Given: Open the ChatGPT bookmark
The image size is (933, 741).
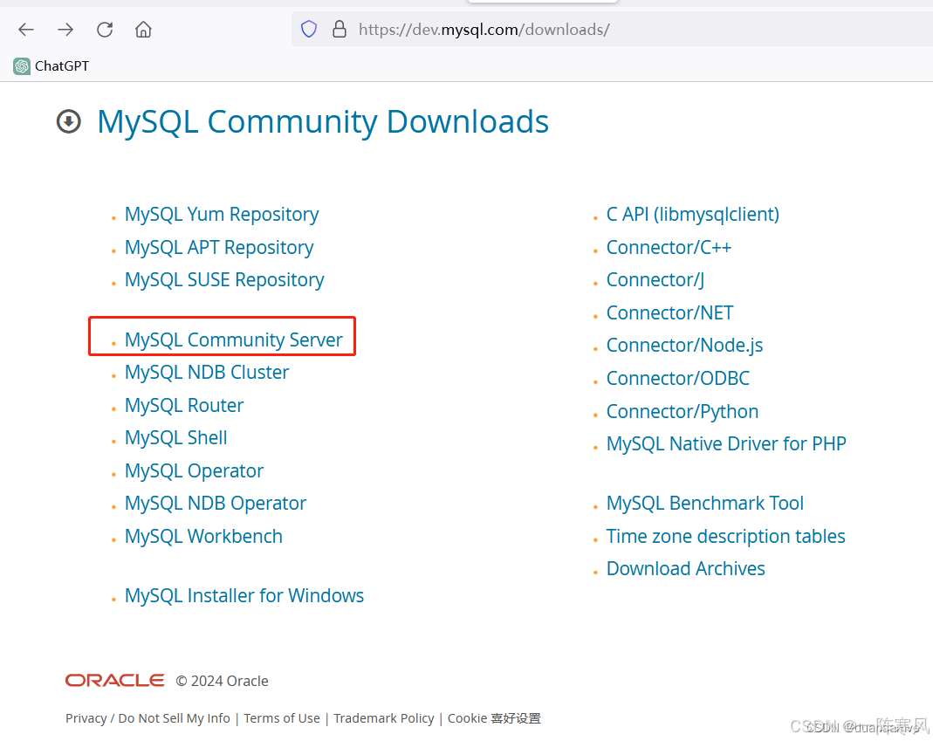Looking at the screenshot, I should pos(51,66).
